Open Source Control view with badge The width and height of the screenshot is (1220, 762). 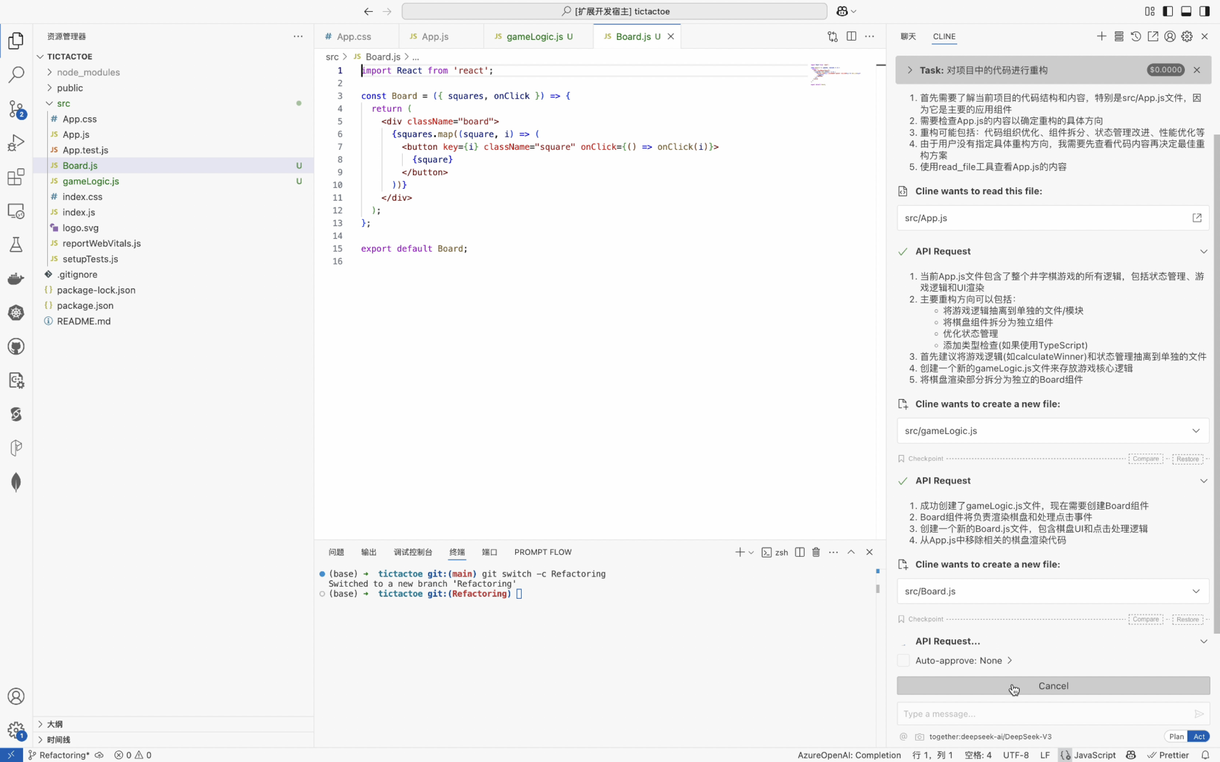(x=16, y=108)
